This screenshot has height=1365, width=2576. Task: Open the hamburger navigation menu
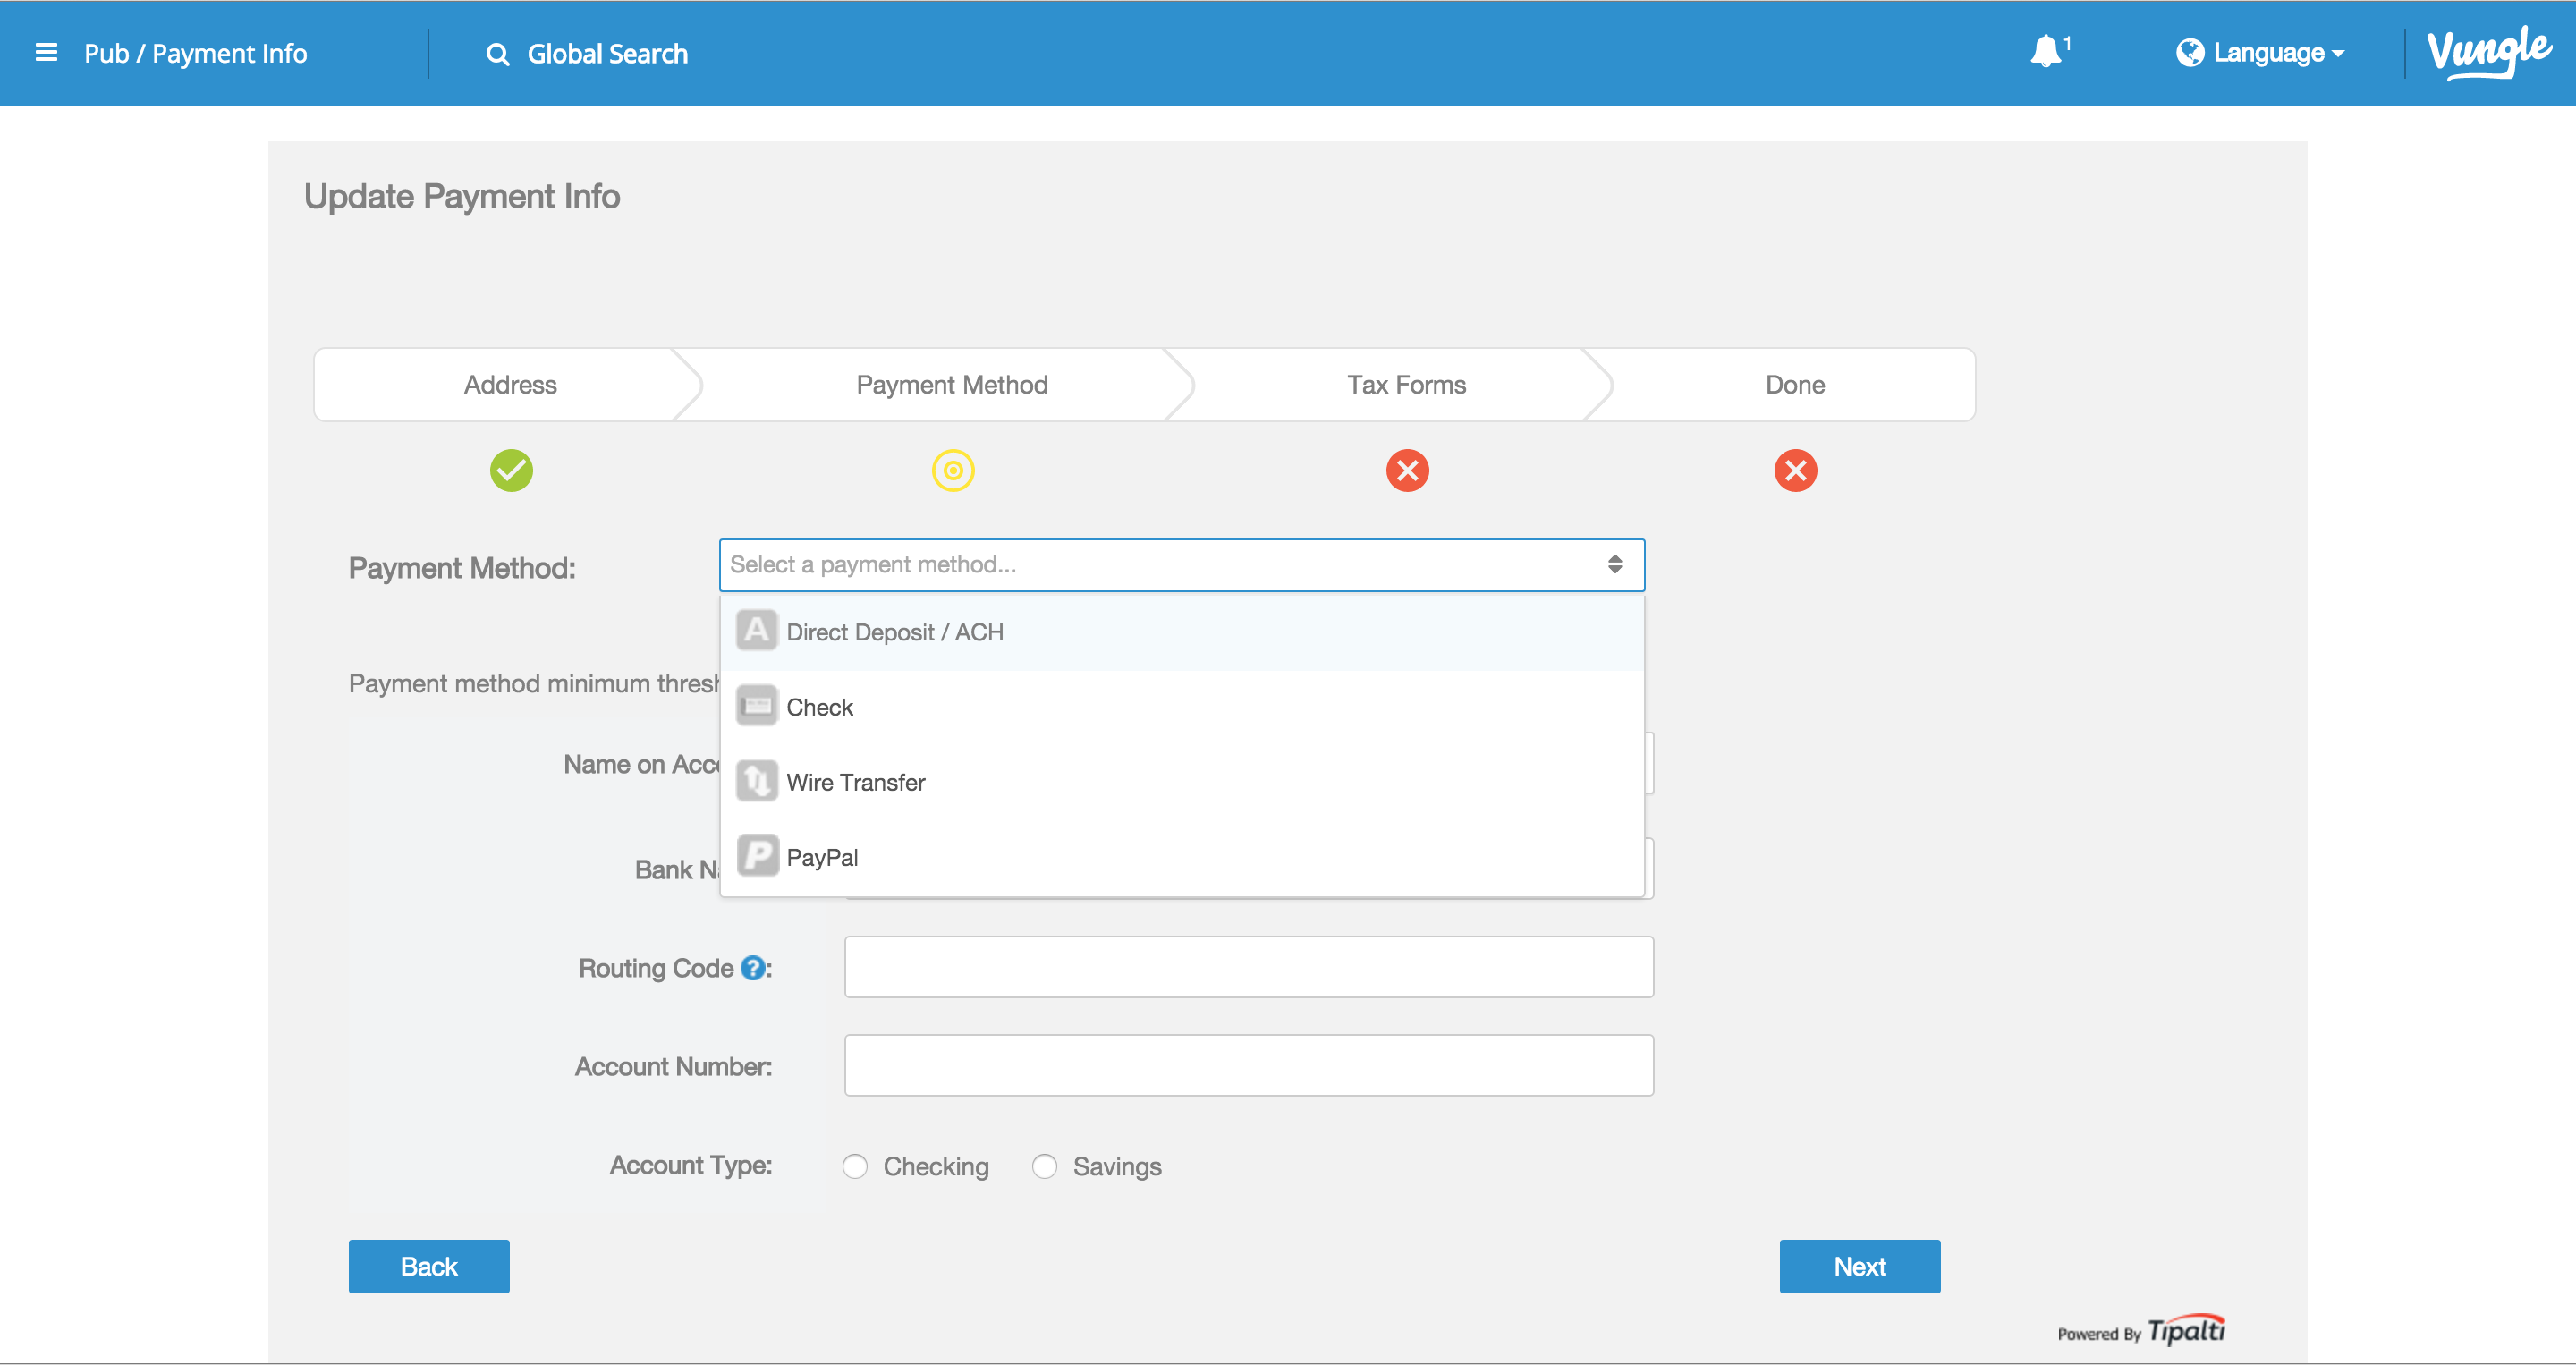point(46,53)
